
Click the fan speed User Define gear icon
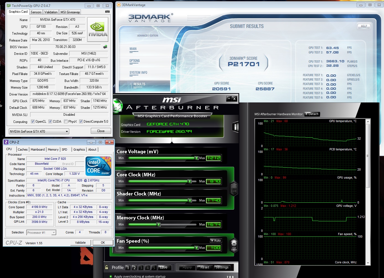pos(234,245)
